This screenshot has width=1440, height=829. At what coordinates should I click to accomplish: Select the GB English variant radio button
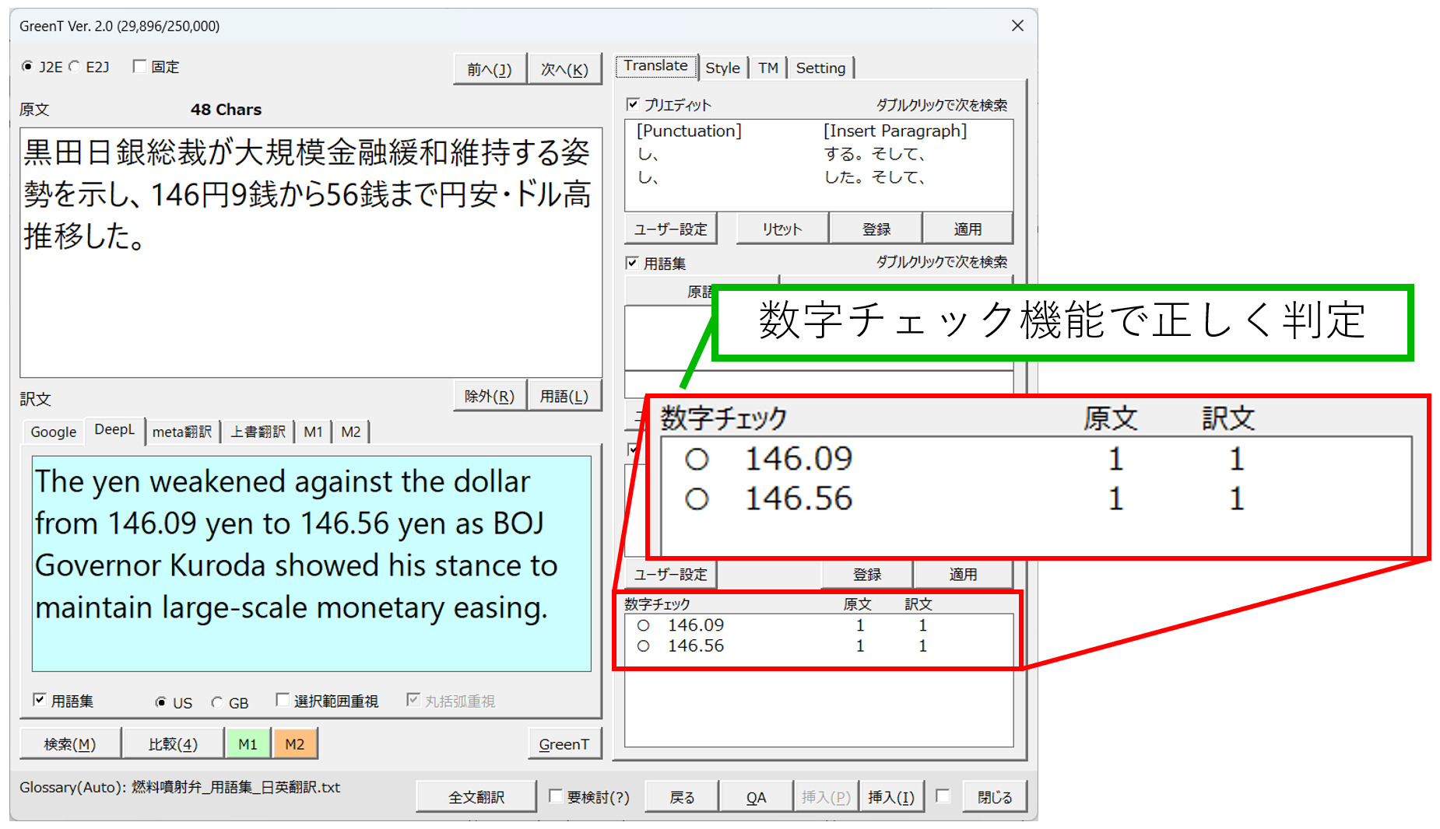click(x=217, y=703)
